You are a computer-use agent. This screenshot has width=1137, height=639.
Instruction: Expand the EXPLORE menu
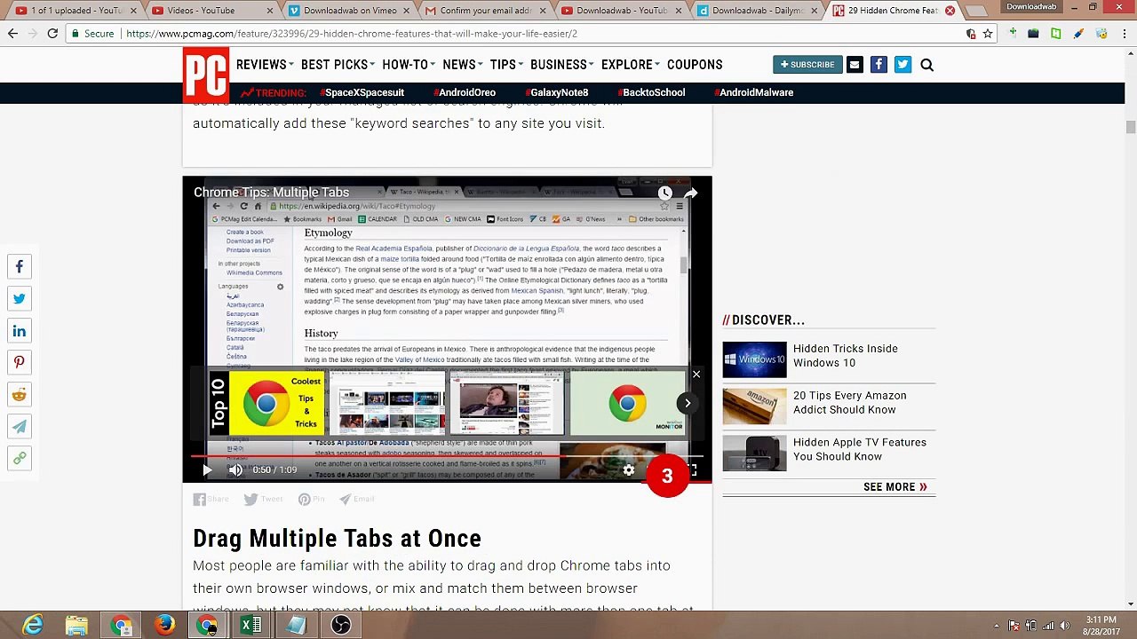click(x=631, y=65)
